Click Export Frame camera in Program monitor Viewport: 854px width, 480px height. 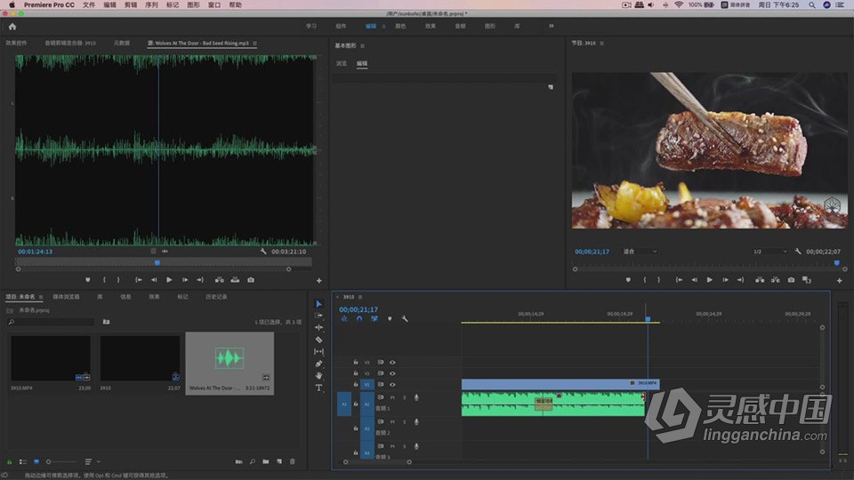pos(791,280)
